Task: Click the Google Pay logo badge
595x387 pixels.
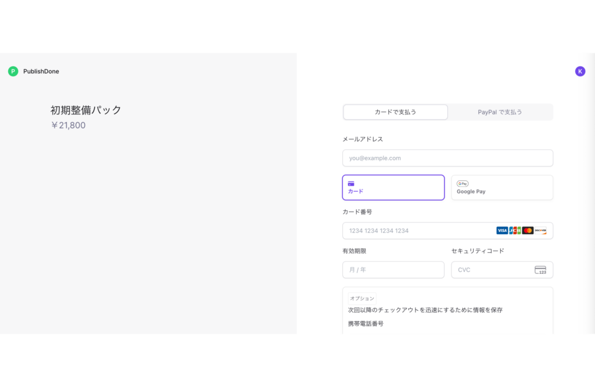Action: click(x=463, y=184)
